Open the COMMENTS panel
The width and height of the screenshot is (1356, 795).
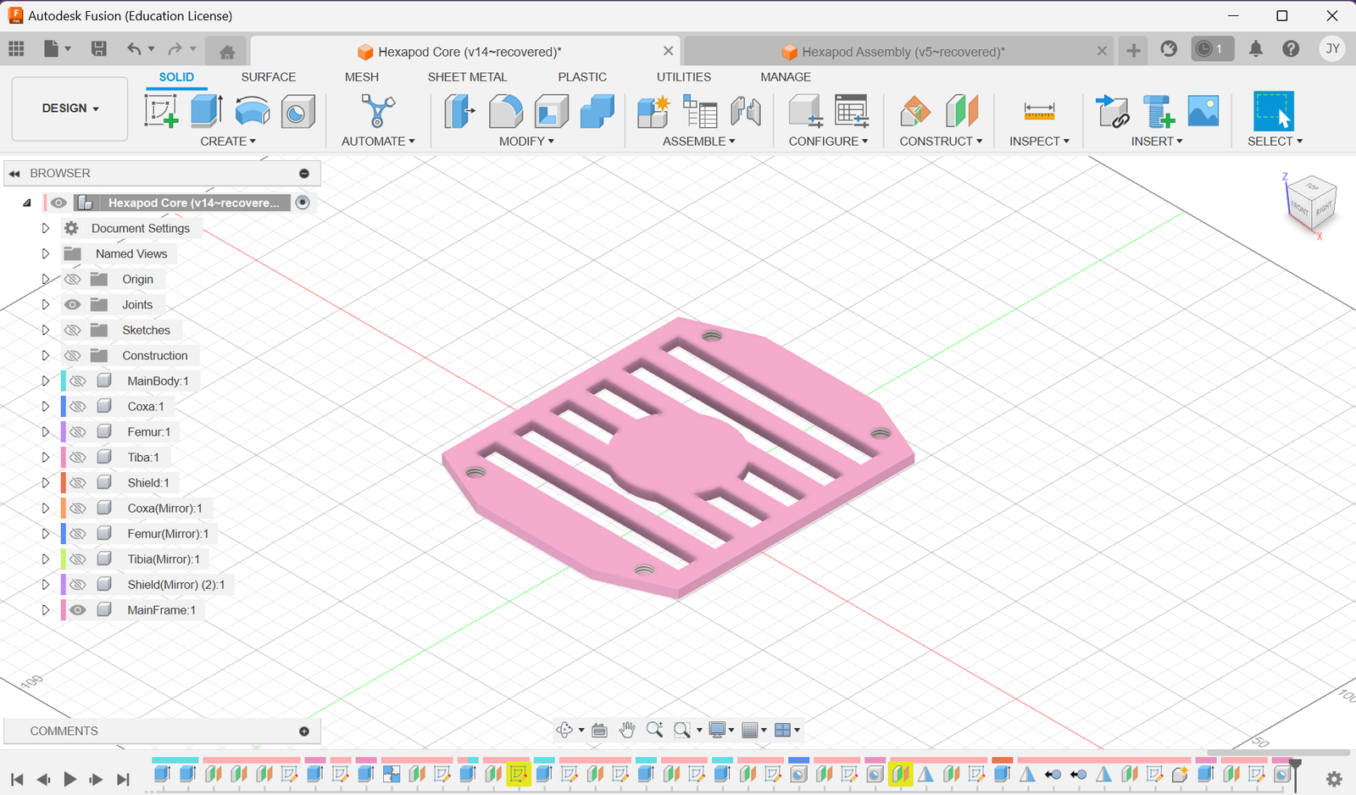(x=64, y=731)
